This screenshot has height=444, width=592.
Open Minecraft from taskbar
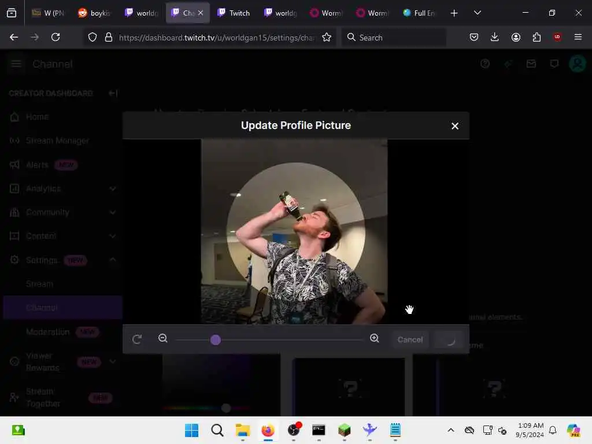coord(345,430)
